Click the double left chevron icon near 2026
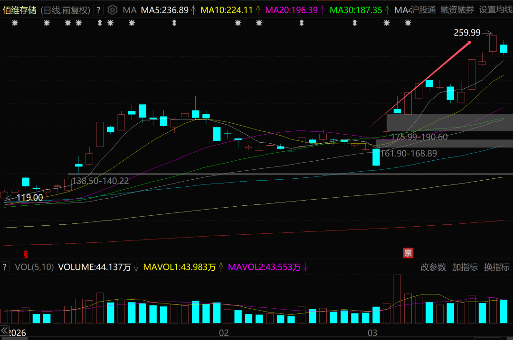Image resolution: width=513 pixels, height=340 pixels. click(x=4, y=331)
